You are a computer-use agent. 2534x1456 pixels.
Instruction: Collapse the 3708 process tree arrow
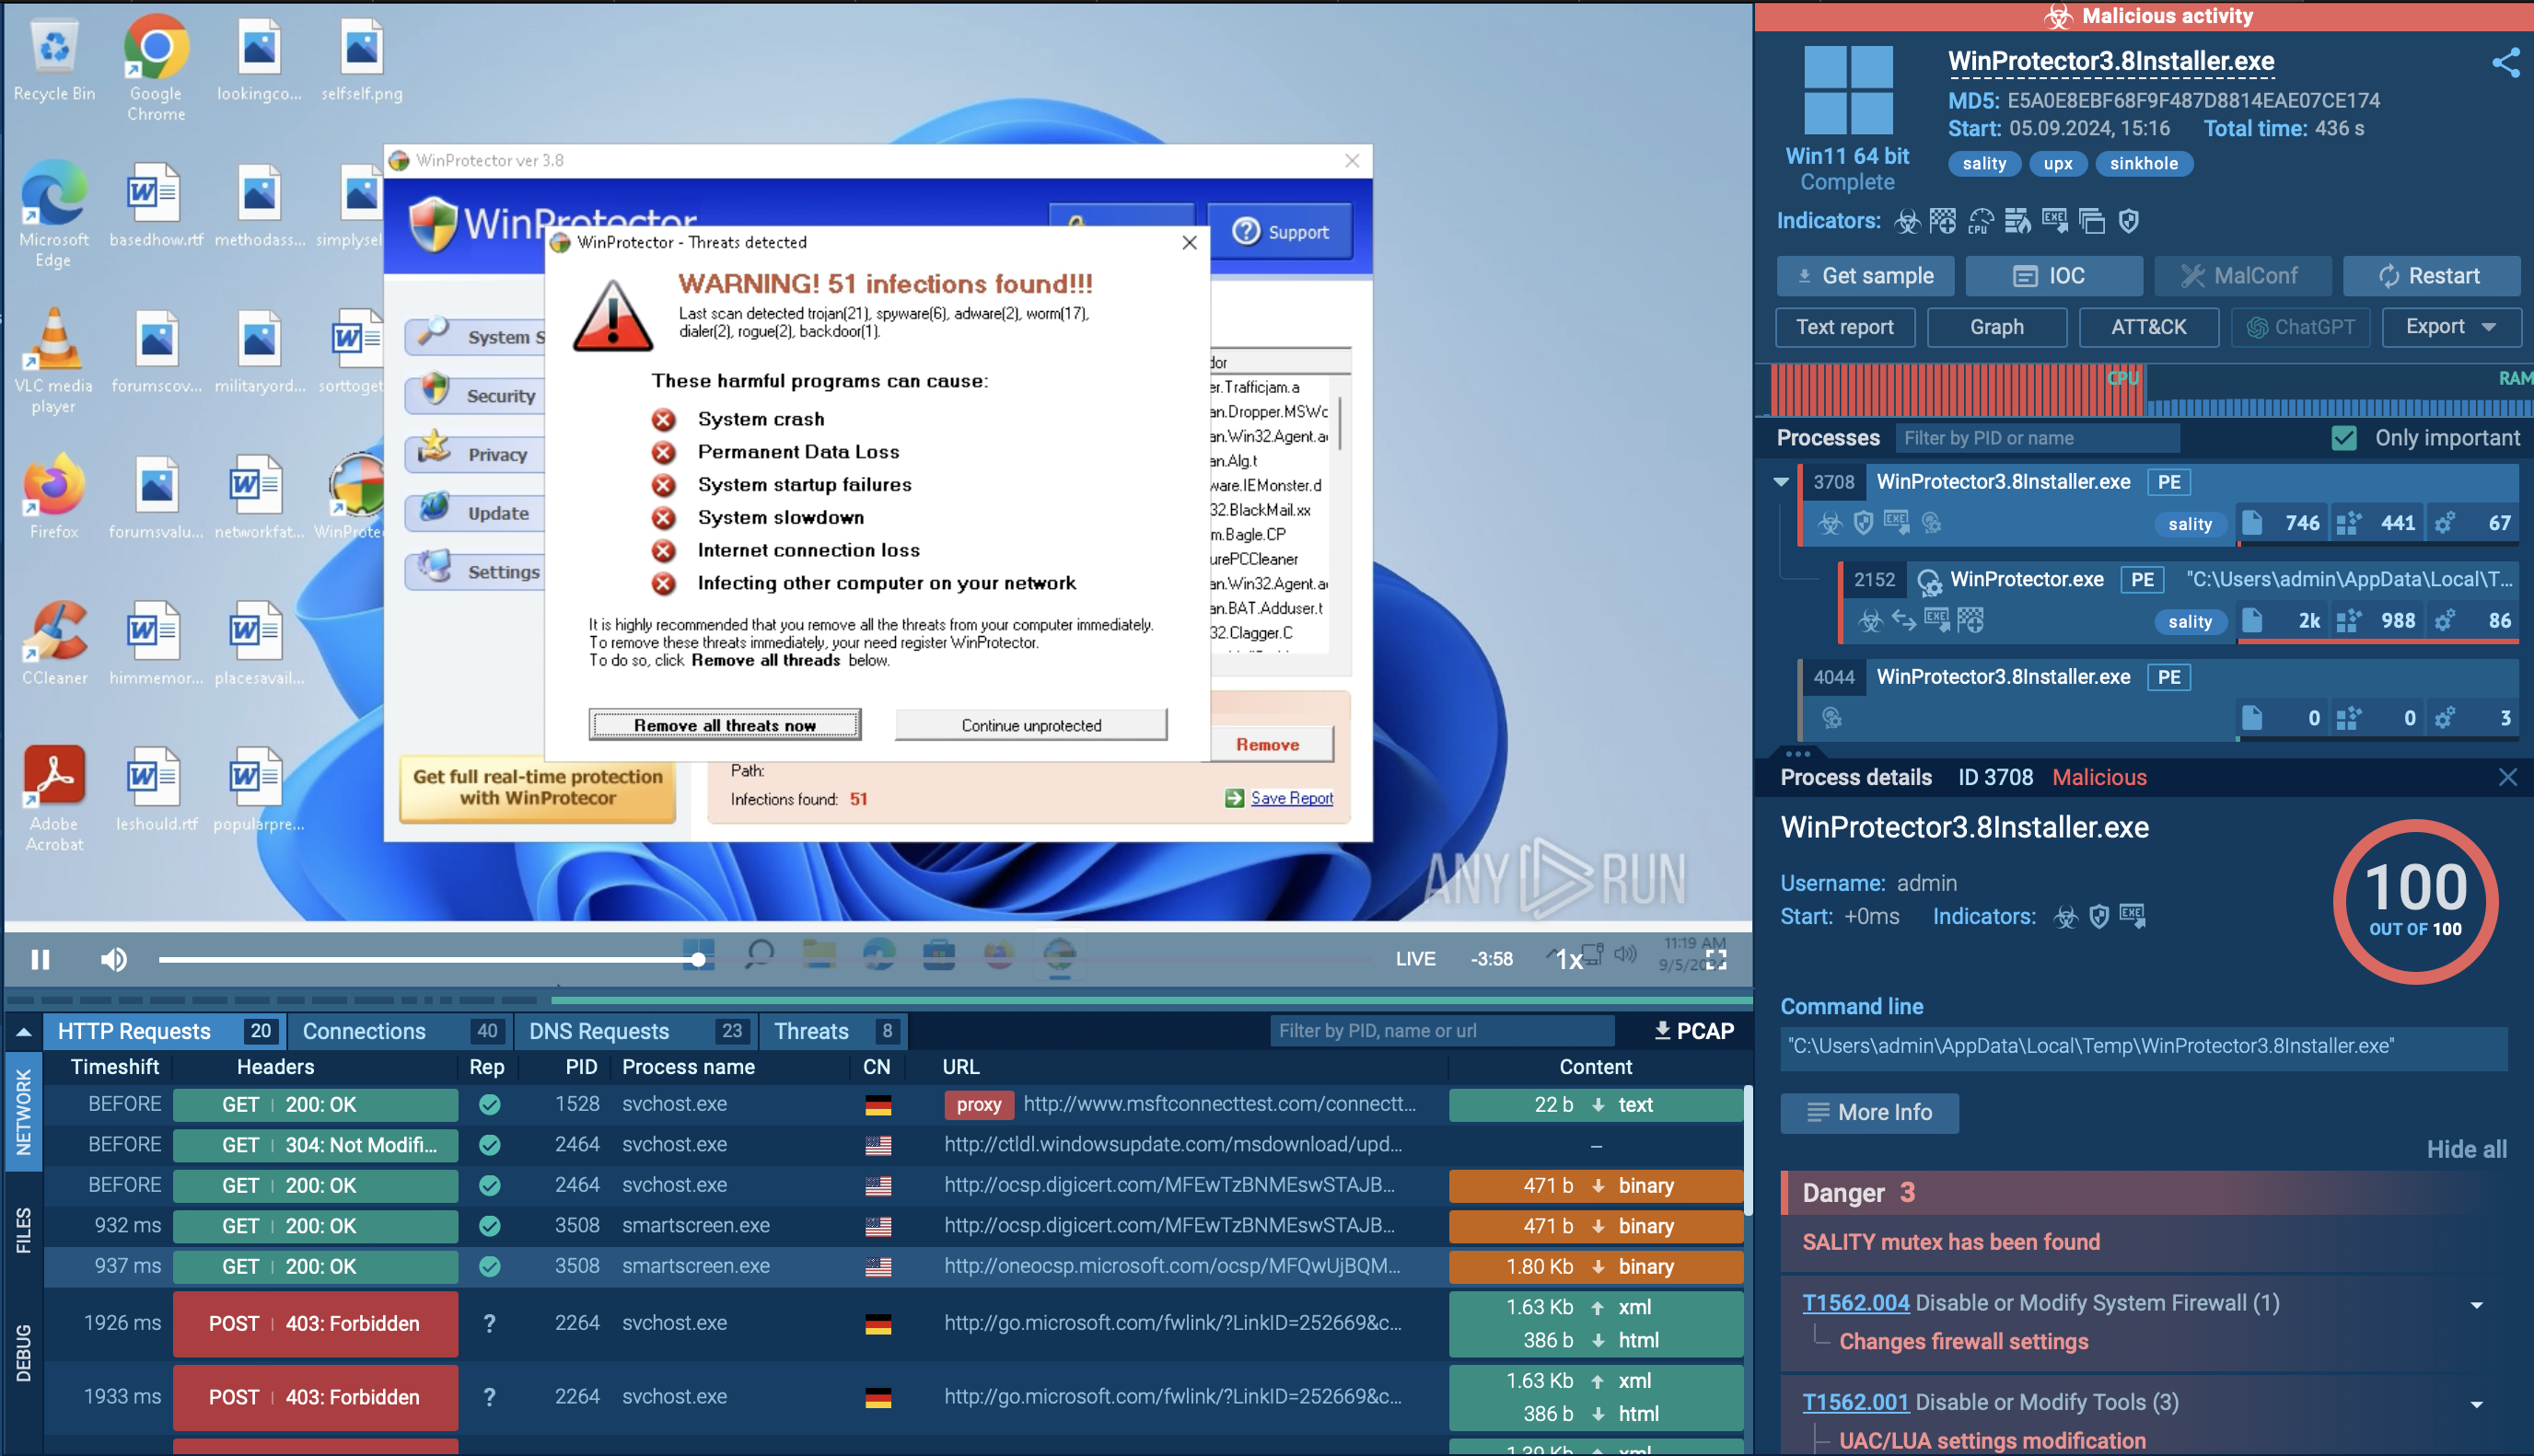1781,482
